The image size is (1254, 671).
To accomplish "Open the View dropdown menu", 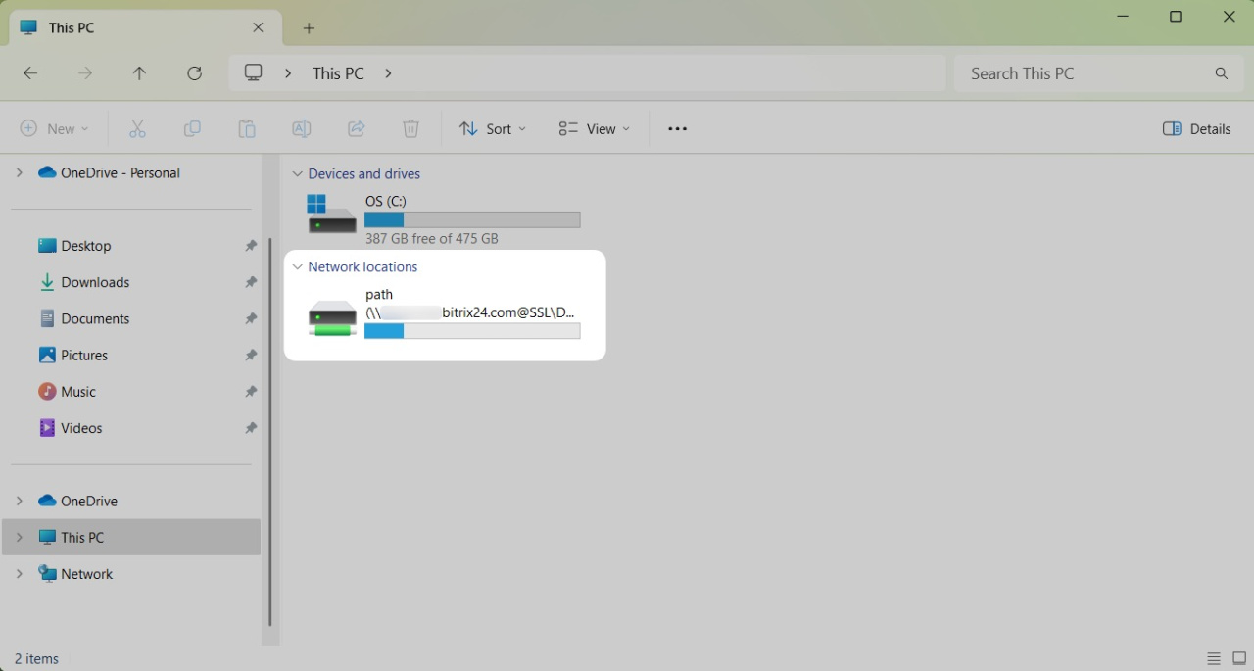I will pos(595,129).
